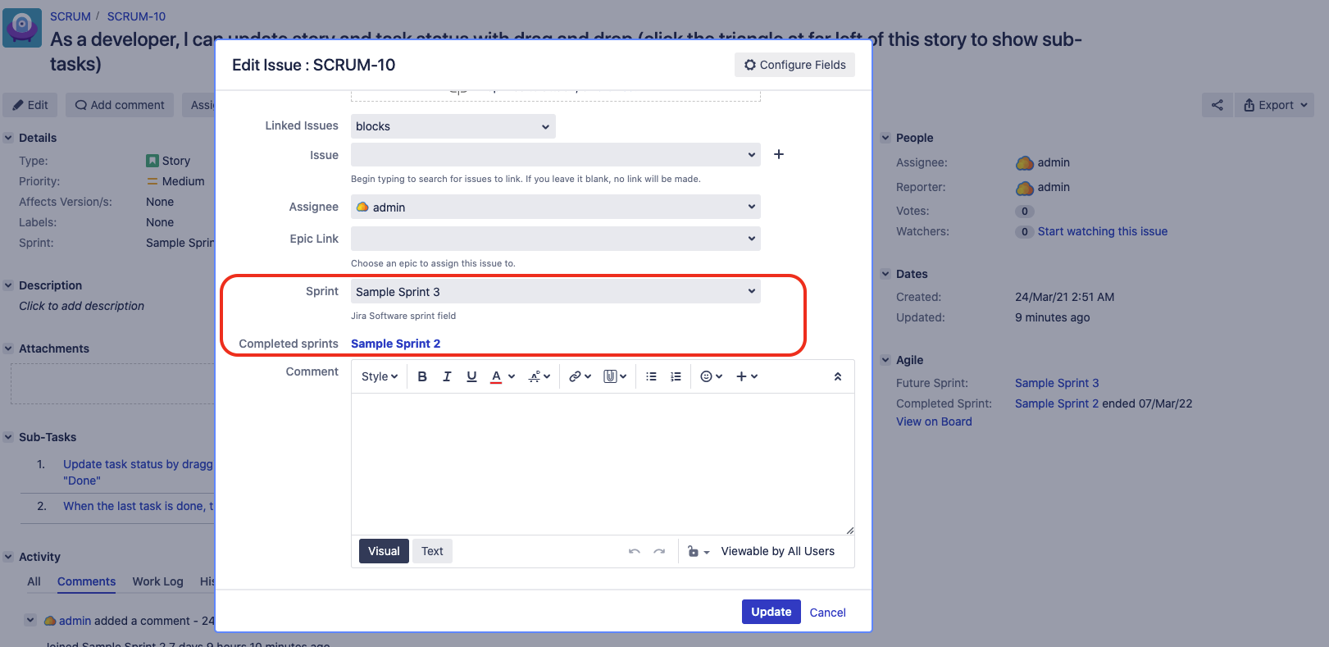
Task: Open the Export dropdown
Action: click(x=1275, y=105)
